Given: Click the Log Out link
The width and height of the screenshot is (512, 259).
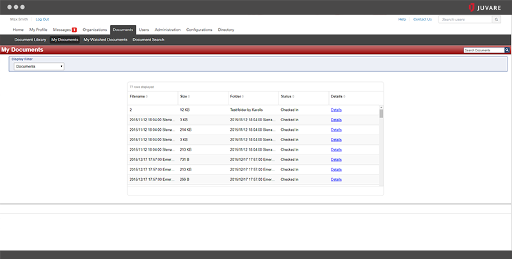Looking at the screenshot, I should (x=42, y=19).
